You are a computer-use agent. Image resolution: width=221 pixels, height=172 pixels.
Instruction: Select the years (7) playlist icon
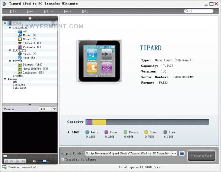click(x=20, y=54)
